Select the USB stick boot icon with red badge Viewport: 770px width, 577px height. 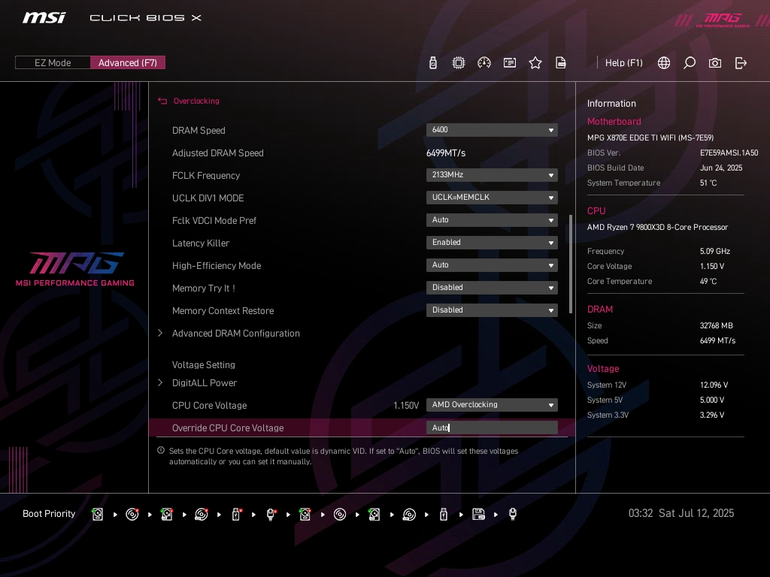(236, 514)
